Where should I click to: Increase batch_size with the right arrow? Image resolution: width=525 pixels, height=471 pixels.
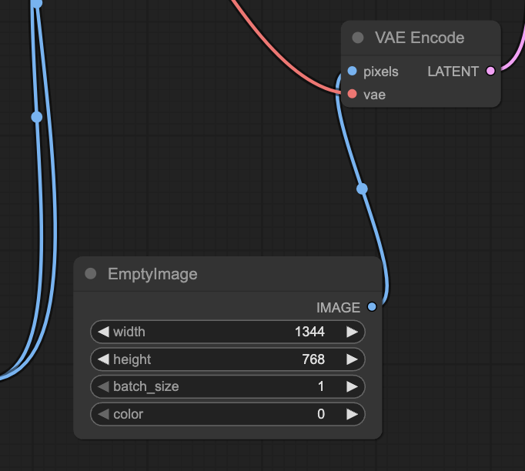pos(353,386)
